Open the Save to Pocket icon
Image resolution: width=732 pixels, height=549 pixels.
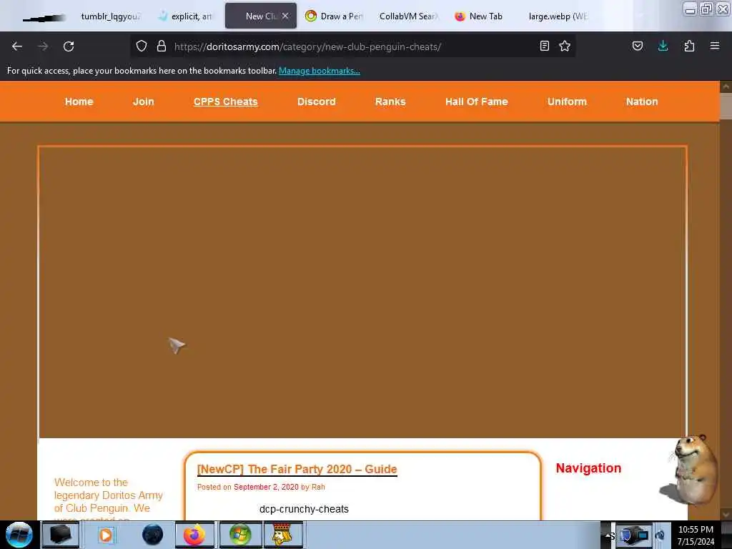coord(638,46)
